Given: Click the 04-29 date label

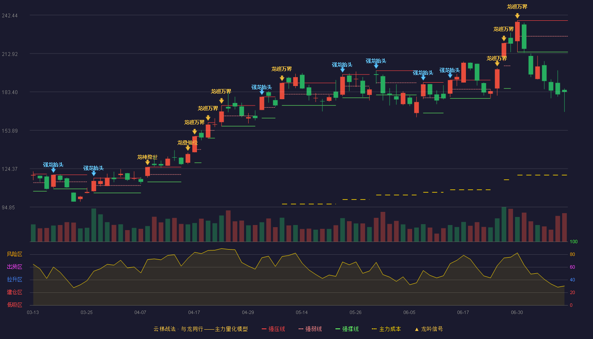Looking at the screenshot, I should pyautogui.click(x=248, y=312).
